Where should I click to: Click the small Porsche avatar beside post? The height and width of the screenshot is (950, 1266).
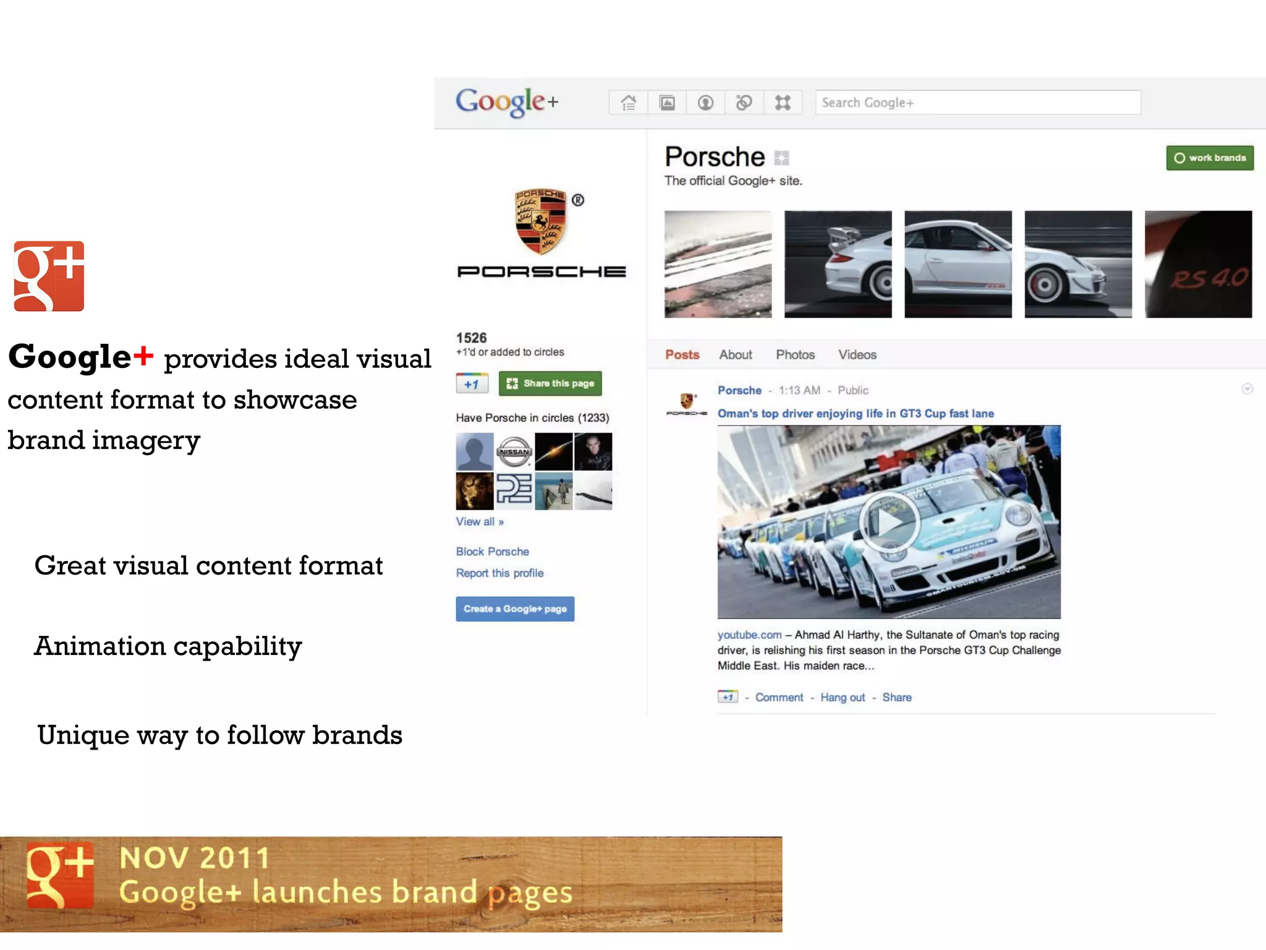pos(686,404)
